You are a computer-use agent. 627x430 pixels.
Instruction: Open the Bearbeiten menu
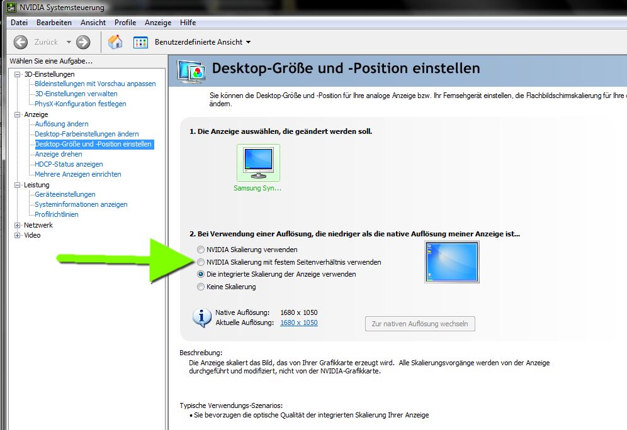pyautogui.click(x=54, y=23)
